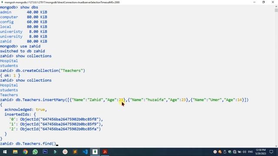Open network internet tray icon
The height and width of the screenshot is (156, 278).
coord(235,152)
